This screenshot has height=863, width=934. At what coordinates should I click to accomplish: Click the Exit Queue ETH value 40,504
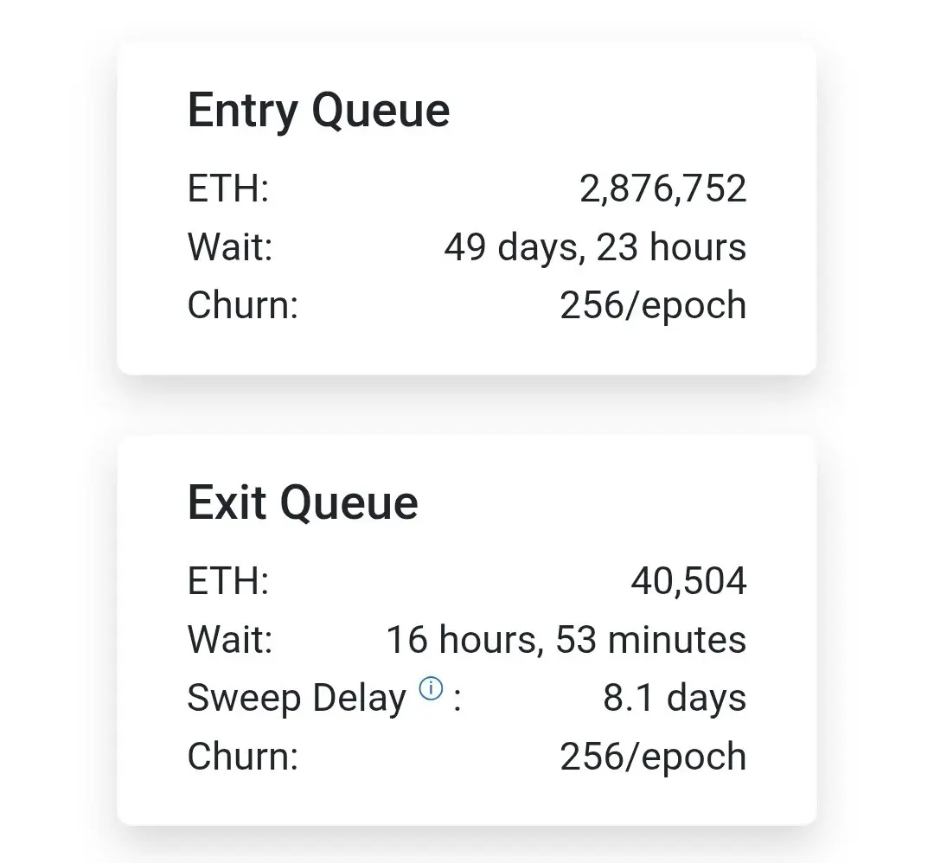(x=688, y=581)
